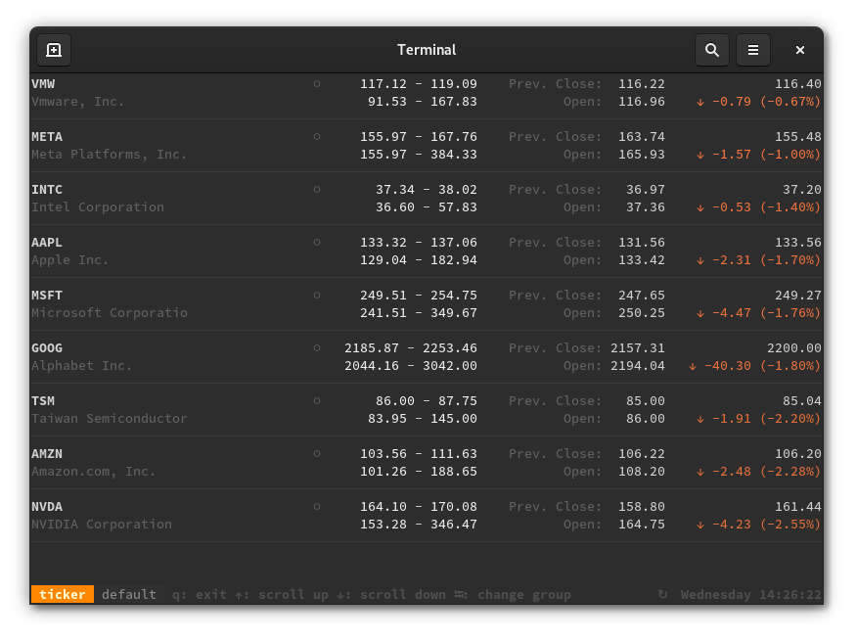Click the 'Amazon.com, Inc.' company name
Image resolution: width=857 pixels, height=641 pixels.
[x=94, y=471]
